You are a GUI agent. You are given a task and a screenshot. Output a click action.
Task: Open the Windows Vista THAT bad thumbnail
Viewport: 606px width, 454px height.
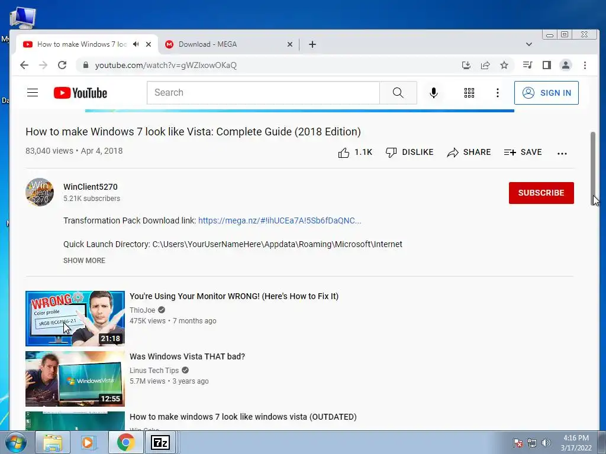click(x=75, y=379)
